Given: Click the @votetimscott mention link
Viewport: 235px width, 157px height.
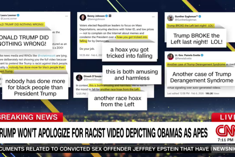Looking at the screenshot, I should [x=51, y=55].
